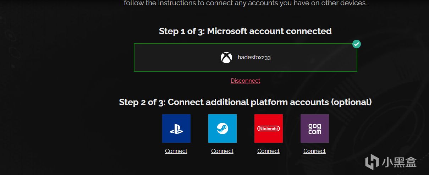Click the green checkmark badge
The height and width of the screenshot is (175, 429).
(x=357, y=44)
